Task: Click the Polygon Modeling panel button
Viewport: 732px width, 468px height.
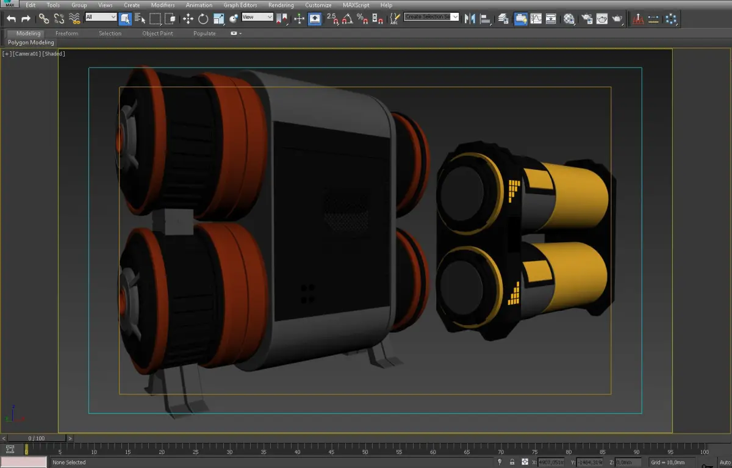Action: pos(31,43)
